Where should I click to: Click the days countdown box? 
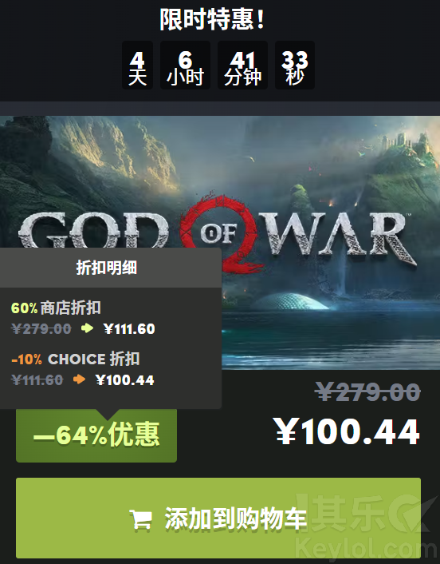[x=137, y=65]
